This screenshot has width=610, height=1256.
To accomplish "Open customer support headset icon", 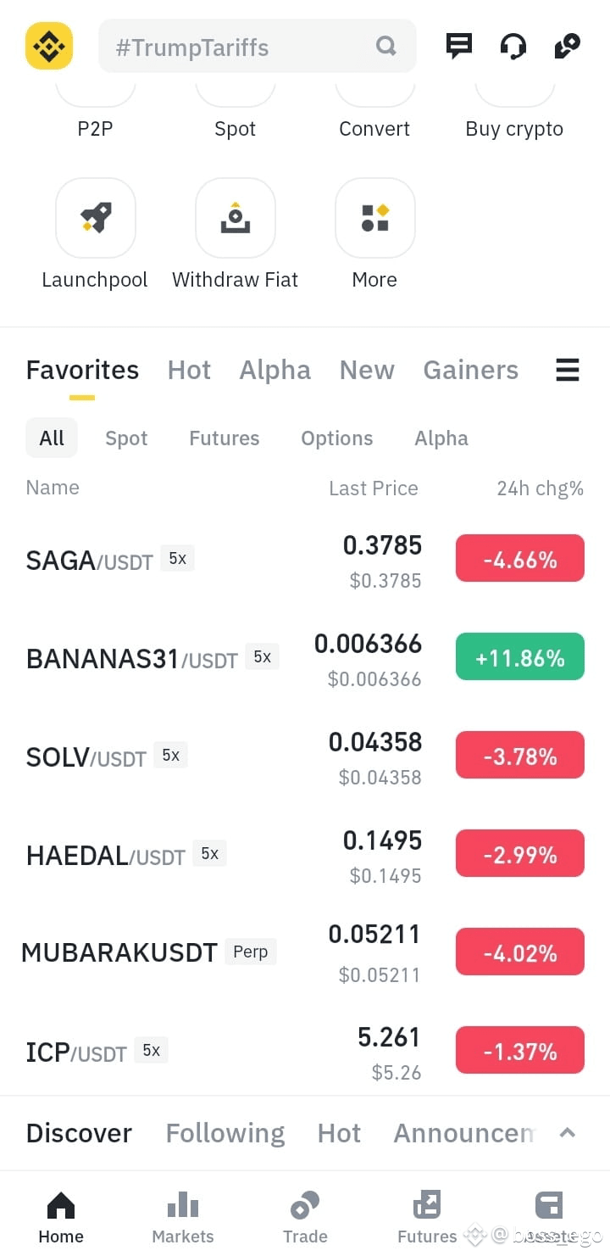I will click(513, 46).
